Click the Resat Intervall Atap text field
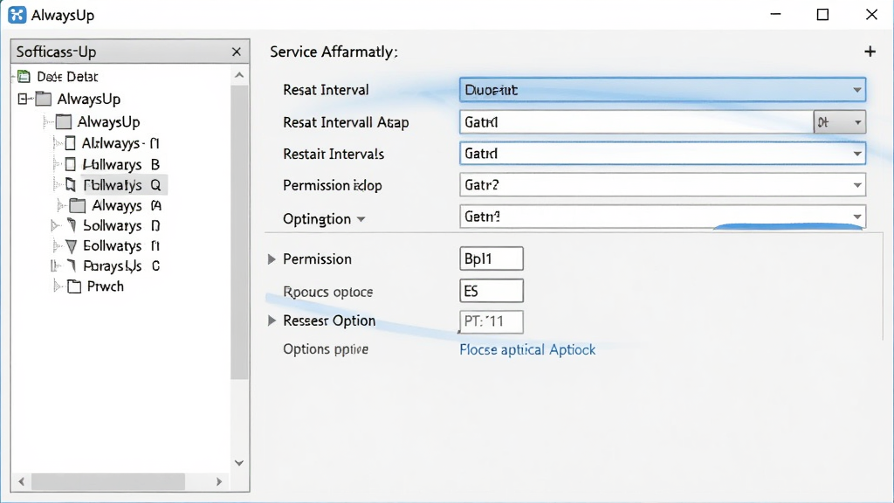The image size is (894, 503). [636, 122]
